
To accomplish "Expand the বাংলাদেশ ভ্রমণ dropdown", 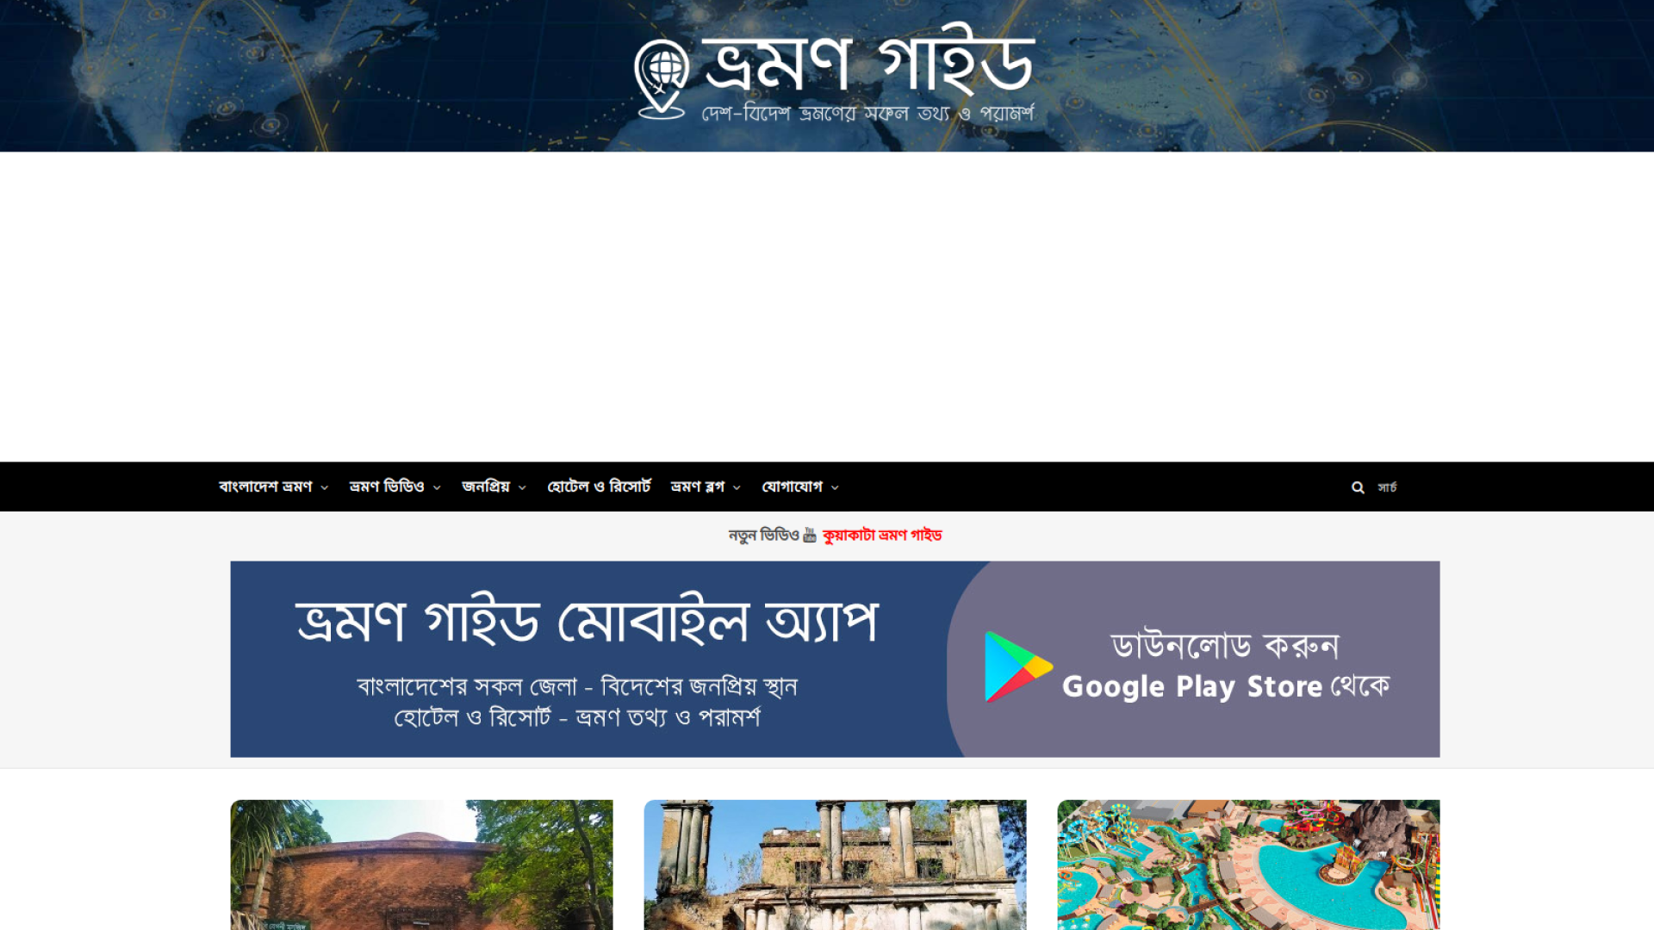I will click(326, 487).
